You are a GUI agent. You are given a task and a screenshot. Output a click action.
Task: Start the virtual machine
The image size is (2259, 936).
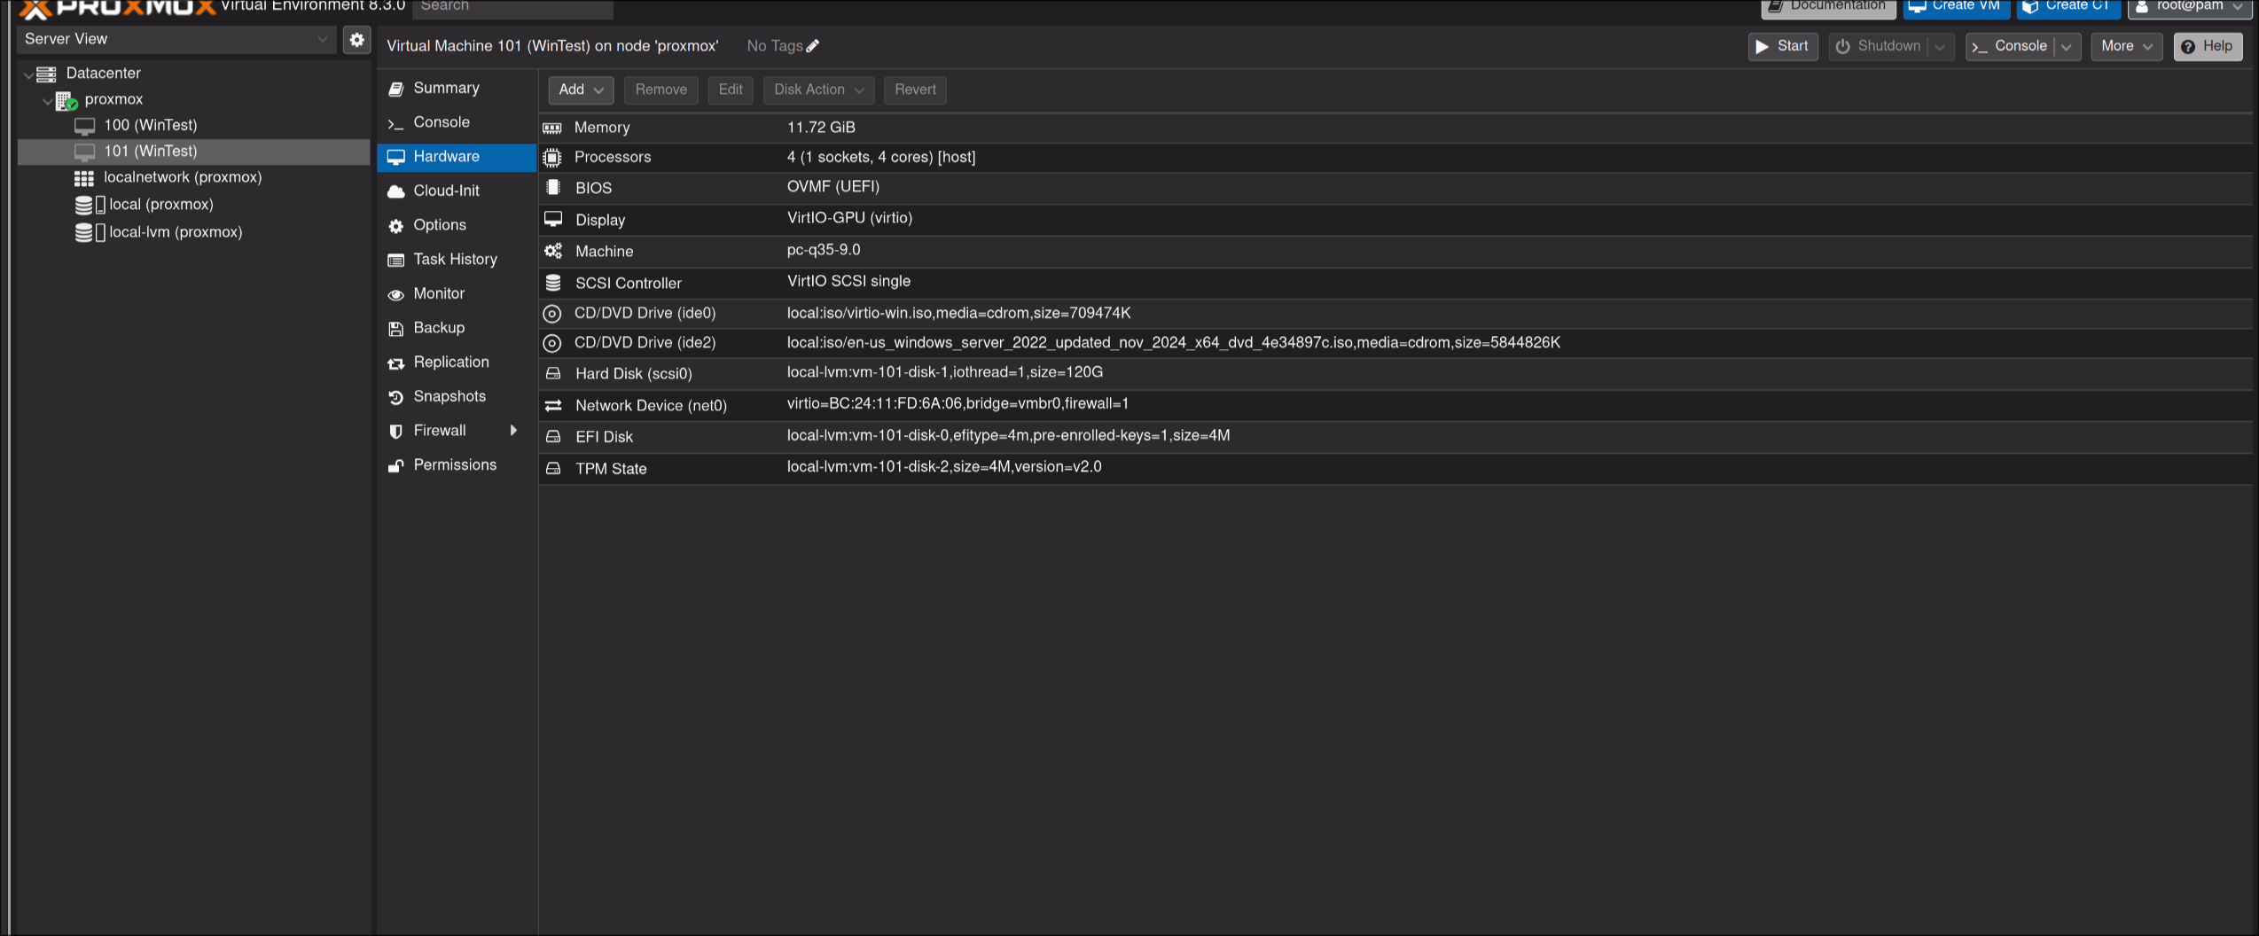tap(1782, 46)
